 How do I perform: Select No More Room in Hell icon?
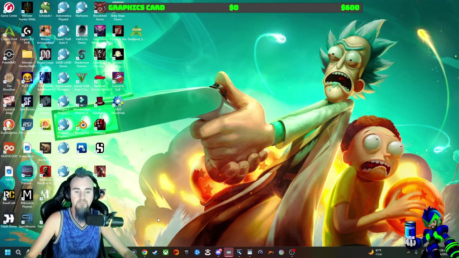click(45, 175)
